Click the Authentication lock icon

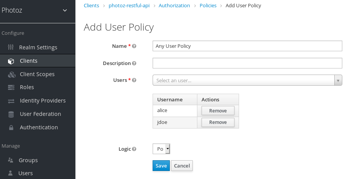[x=11, y=127]
